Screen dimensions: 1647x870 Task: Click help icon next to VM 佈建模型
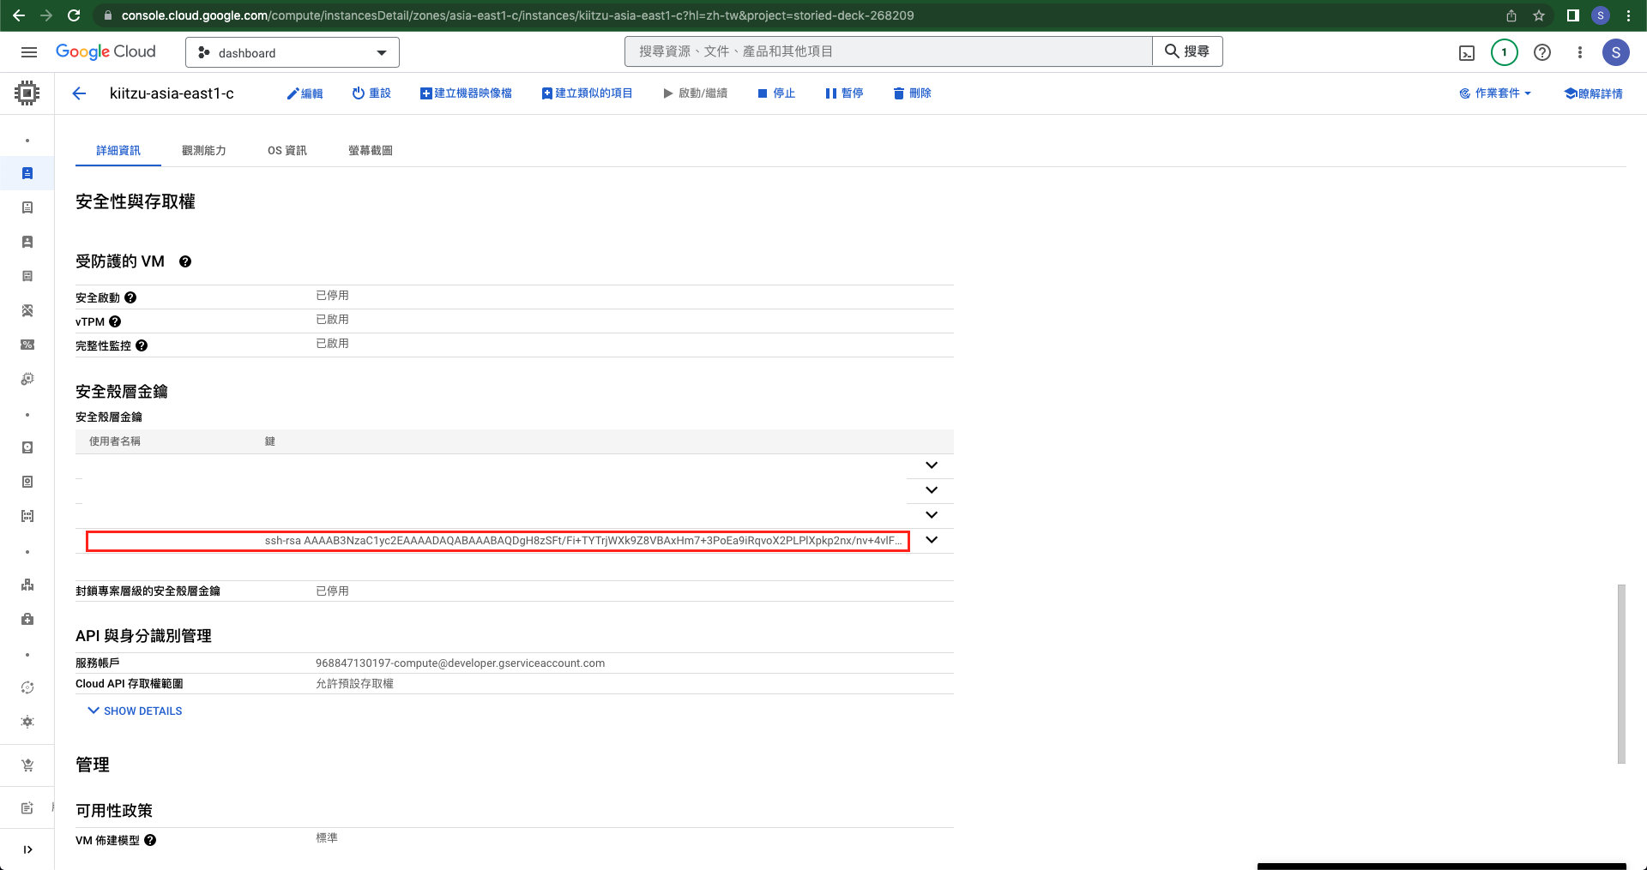coord(150,840)
